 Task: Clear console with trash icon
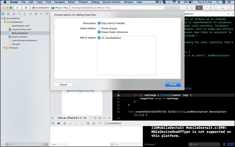coord(224,144)
